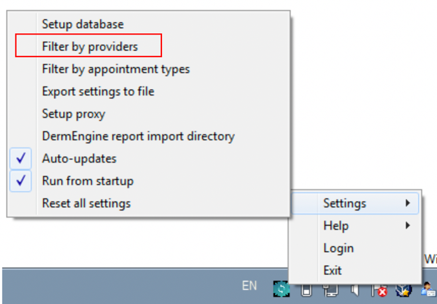Expand the Help submenu arrow
Screen dimensions: 437x304
tap(407, 226)
